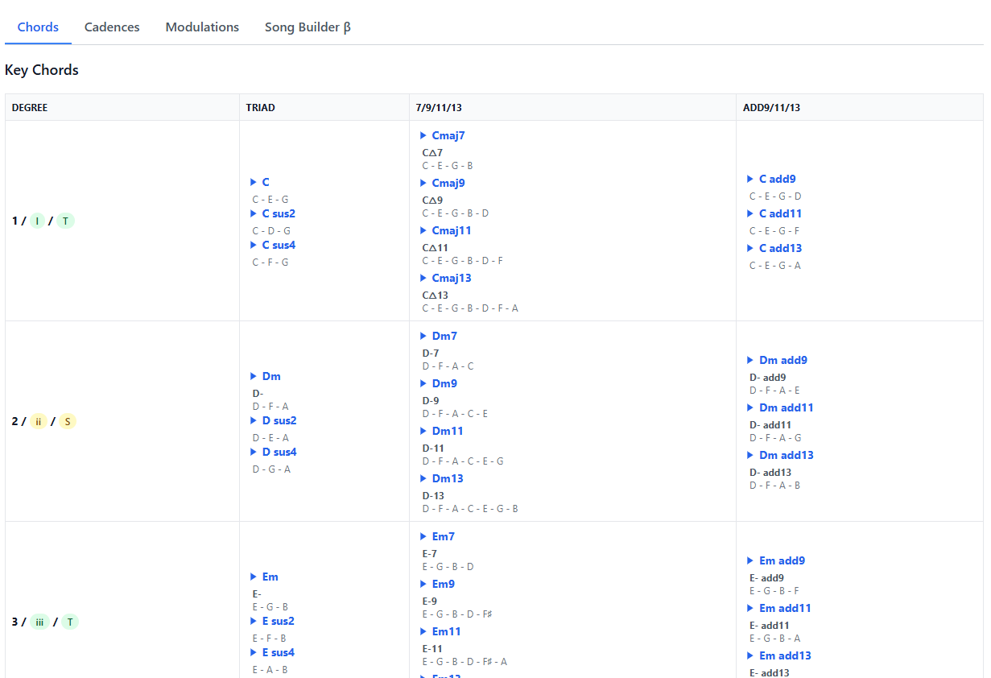991x678 pixels.
Task: Play icon next to Dm add13
Action: point(751,455)
